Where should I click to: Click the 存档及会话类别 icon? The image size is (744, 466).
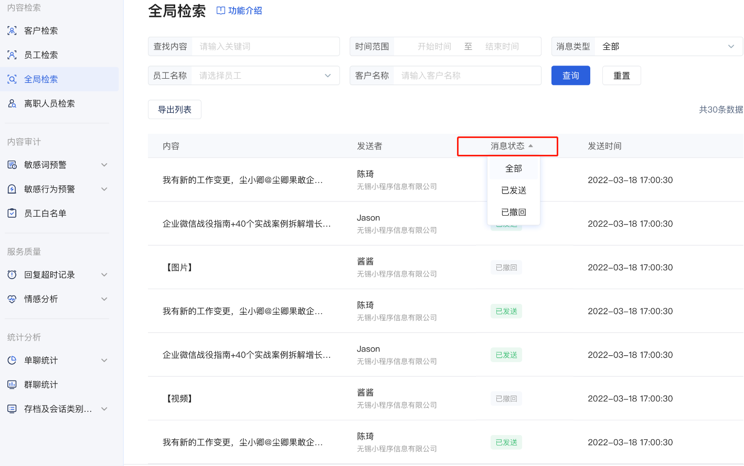[x=12, y=409]
